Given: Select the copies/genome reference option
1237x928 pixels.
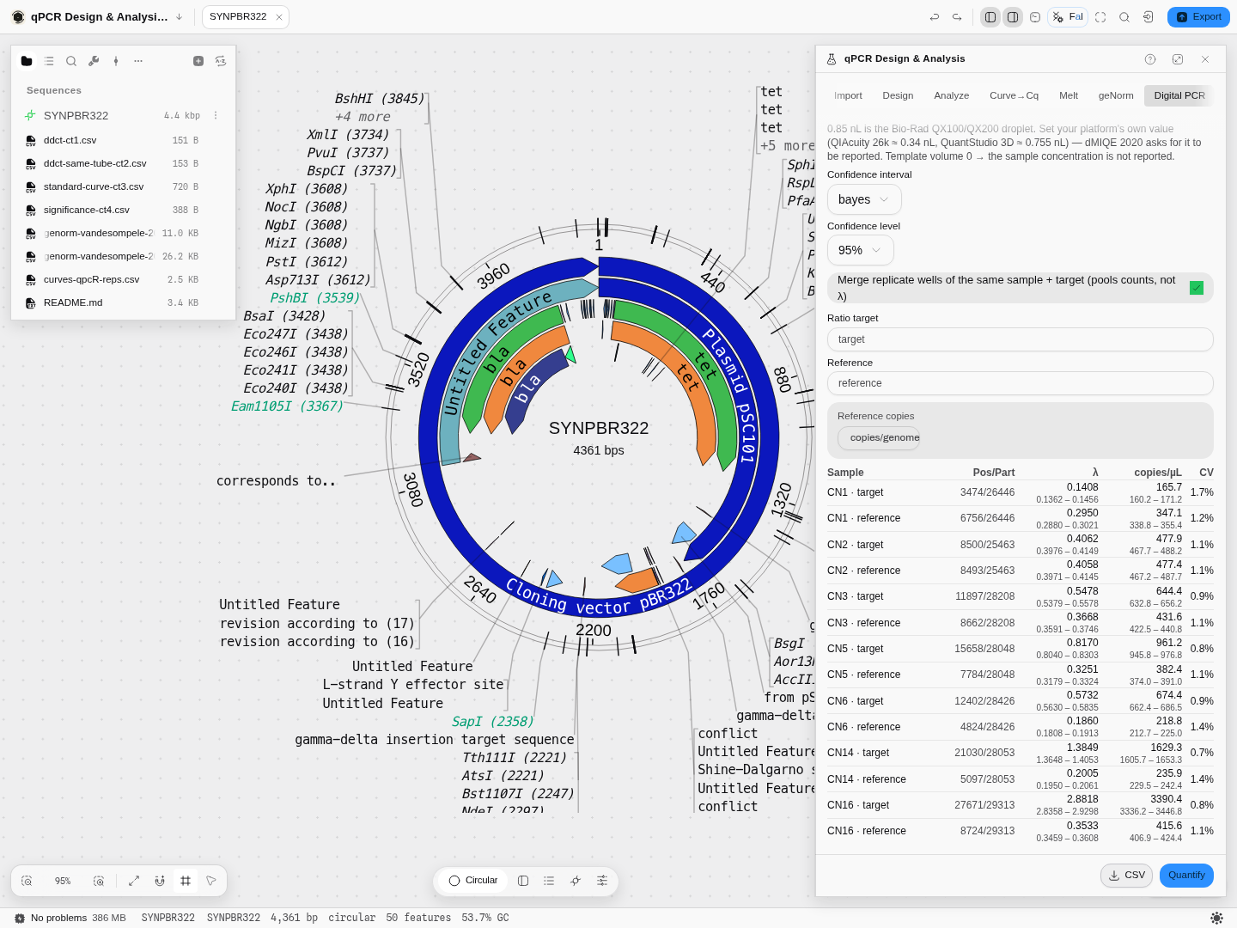Looking at the screenshot, I should point(879,438).
